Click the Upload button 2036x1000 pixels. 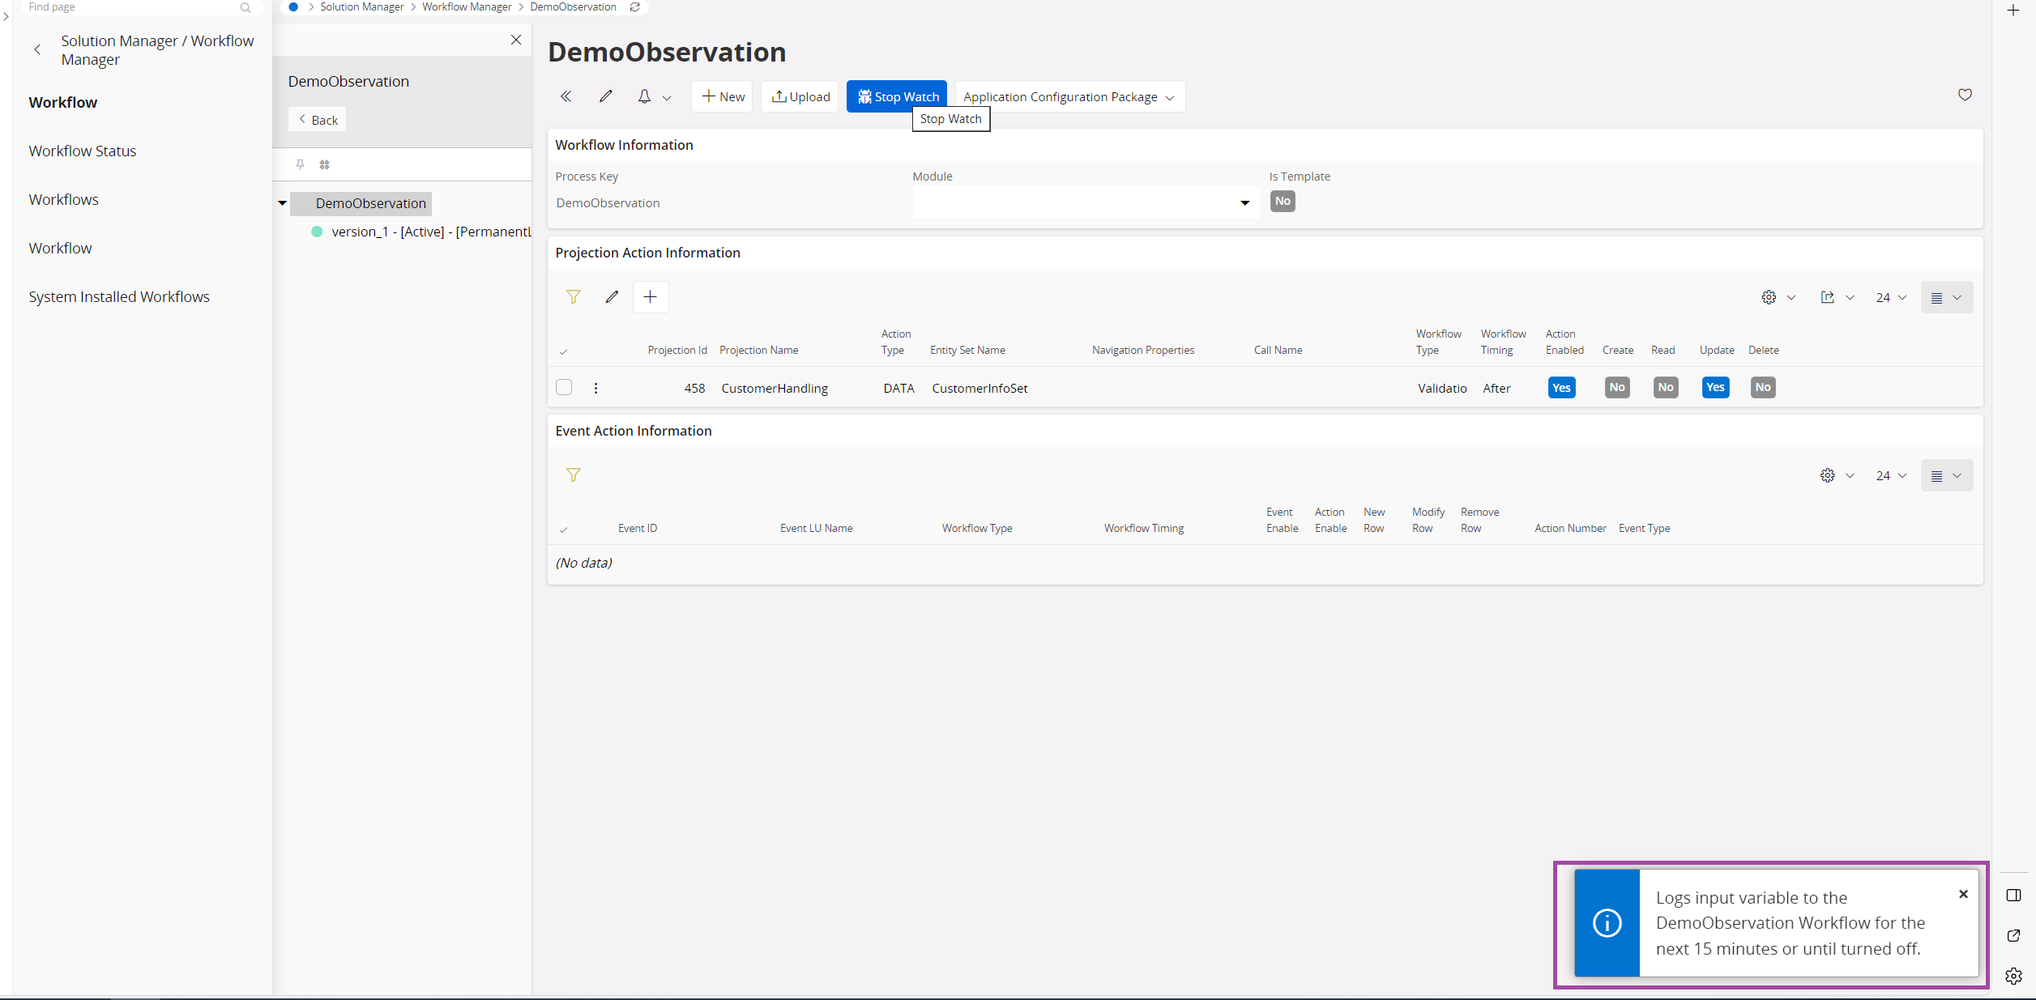(x=800, y=96)
